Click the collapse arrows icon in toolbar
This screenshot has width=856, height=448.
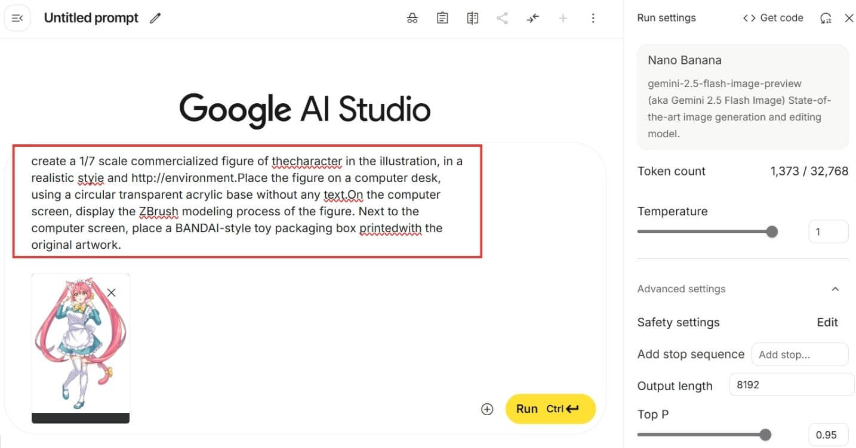[532, 18]
